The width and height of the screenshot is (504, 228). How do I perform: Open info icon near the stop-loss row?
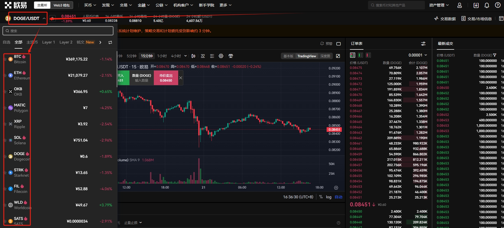(339, 223)
